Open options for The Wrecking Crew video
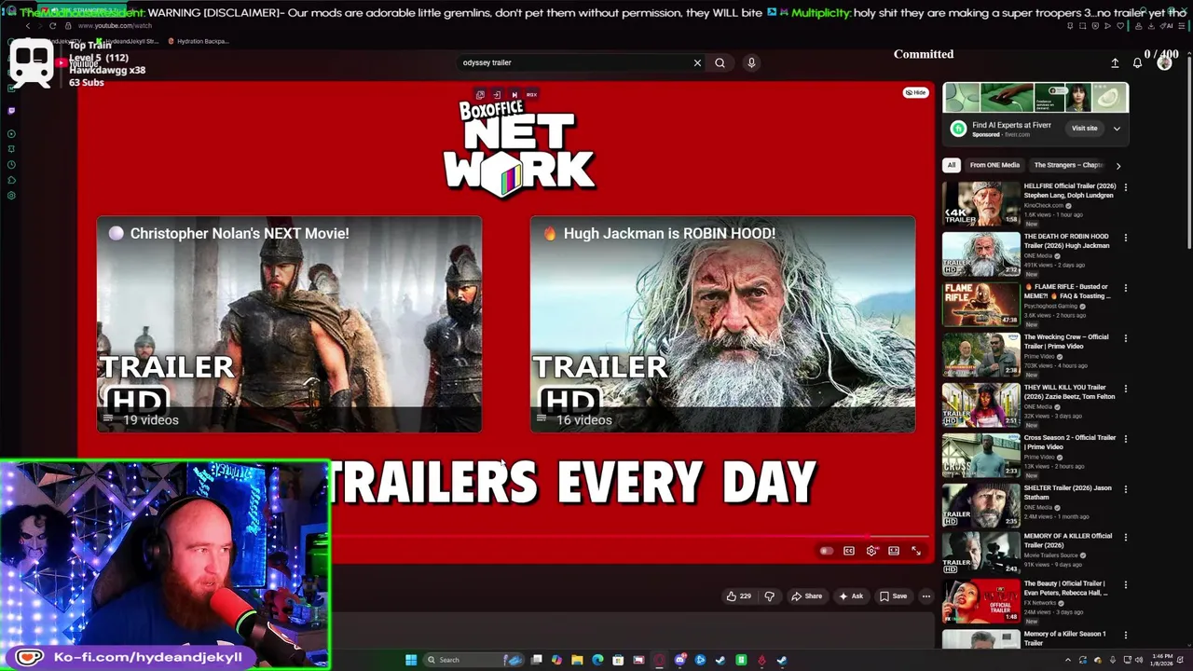 click(x=1125, y=338)
